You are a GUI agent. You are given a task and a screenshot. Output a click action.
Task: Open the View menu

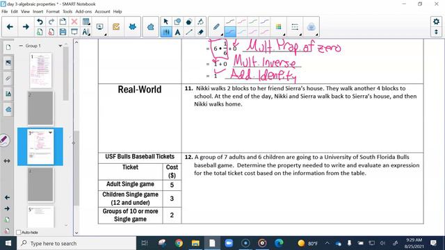pyautogui.click(x=25, y=12)
